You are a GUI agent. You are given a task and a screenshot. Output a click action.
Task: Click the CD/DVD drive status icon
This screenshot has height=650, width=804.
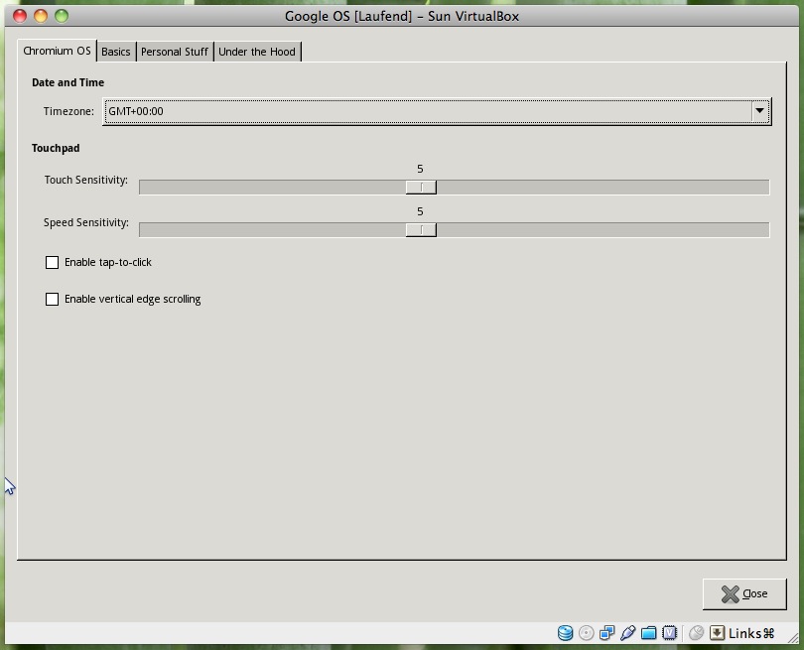(587, 633)
